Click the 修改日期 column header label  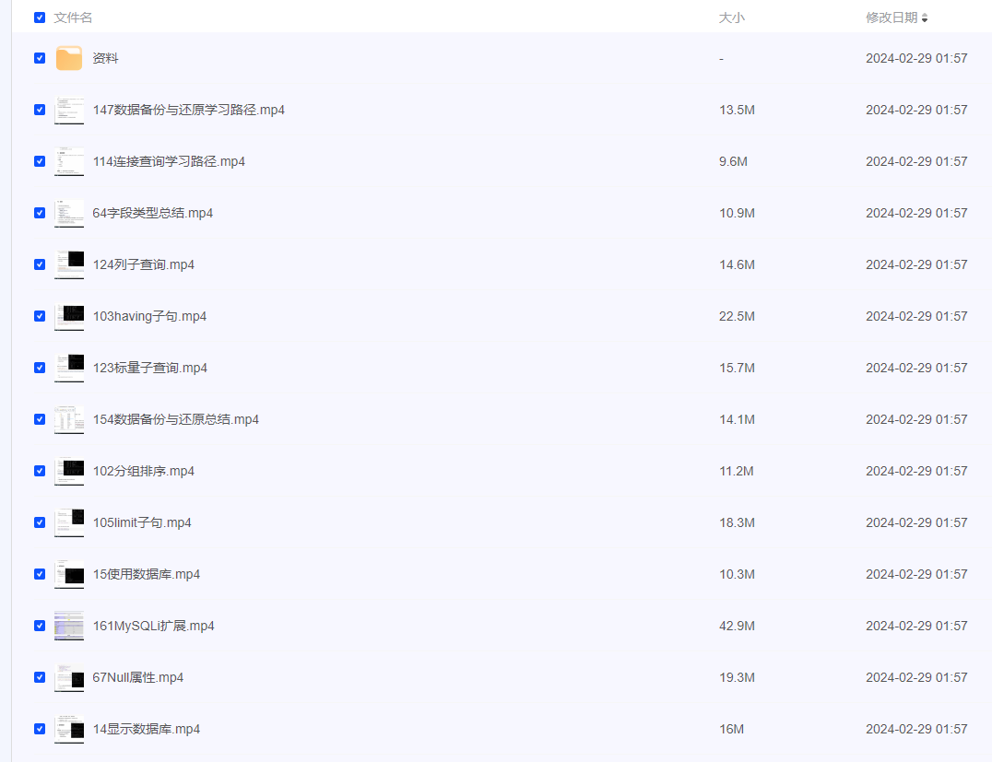(891, 18)
